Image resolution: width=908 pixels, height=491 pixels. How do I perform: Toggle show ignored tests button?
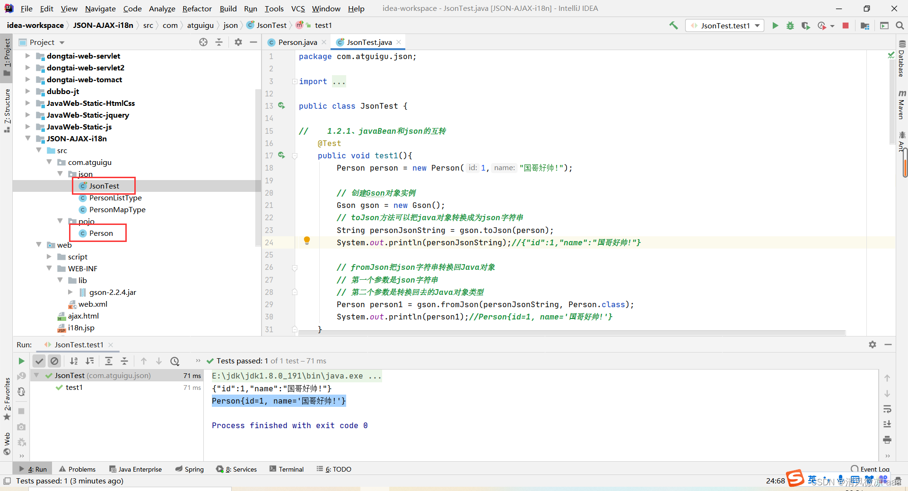coord(54,361)
